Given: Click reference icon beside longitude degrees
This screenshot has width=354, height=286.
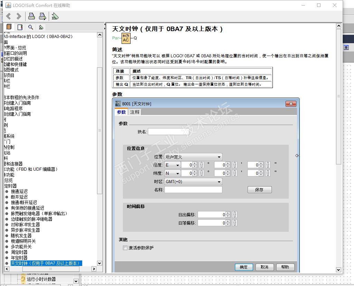Looking at the screenshot, I should point(201,165).
